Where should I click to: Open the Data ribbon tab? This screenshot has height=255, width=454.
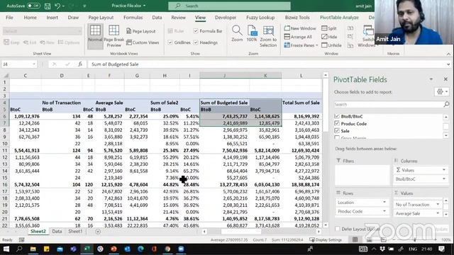[x=157, y=18]
